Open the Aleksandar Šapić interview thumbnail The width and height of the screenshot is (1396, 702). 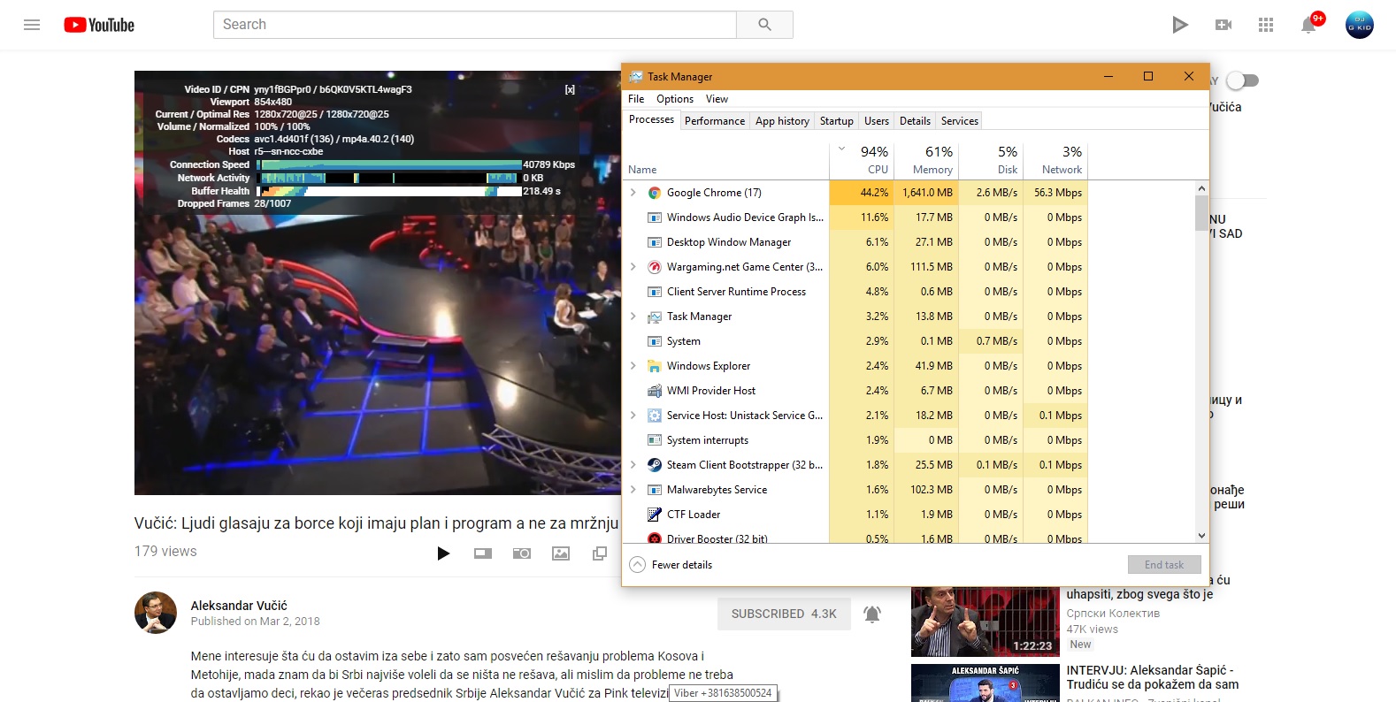(x=985, y=683)
